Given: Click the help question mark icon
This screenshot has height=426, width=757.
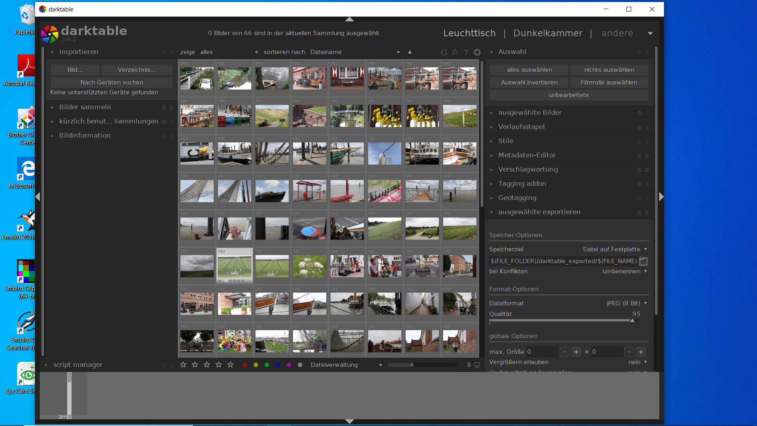Looking at the screenshot, I should [466, 52].
